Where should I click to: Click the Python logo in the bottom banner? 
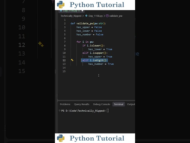(61, 138)
